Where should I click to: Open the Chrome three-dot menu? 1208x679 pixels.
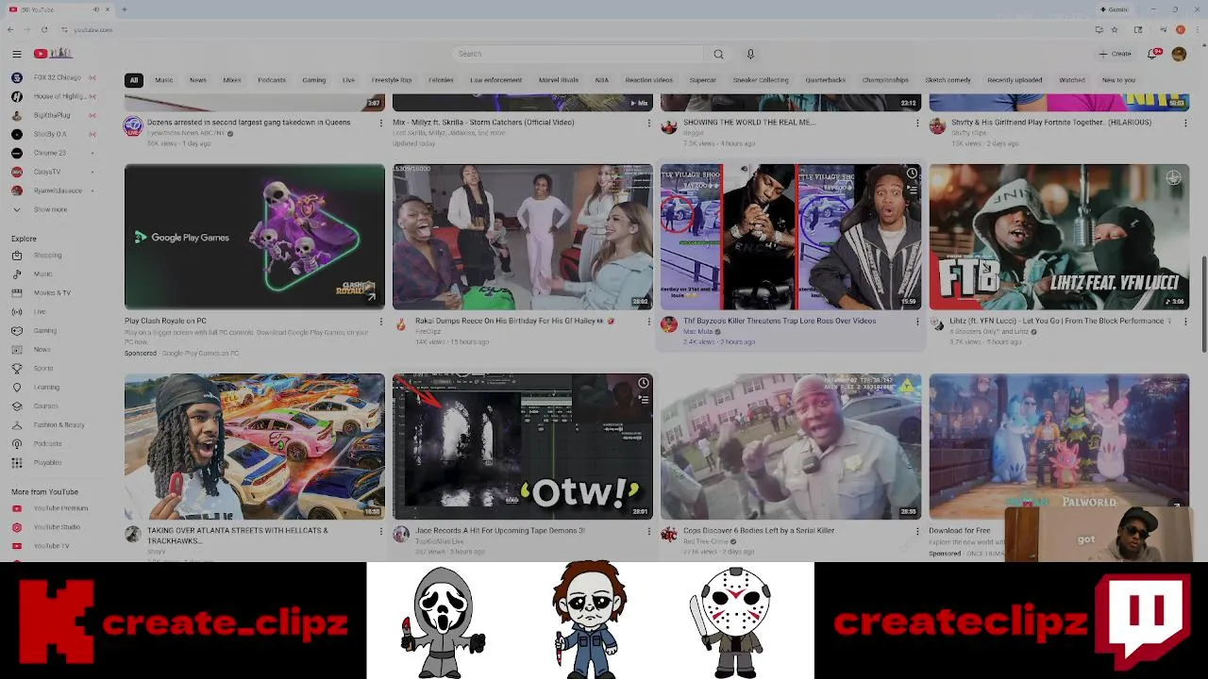point(1196,29)
